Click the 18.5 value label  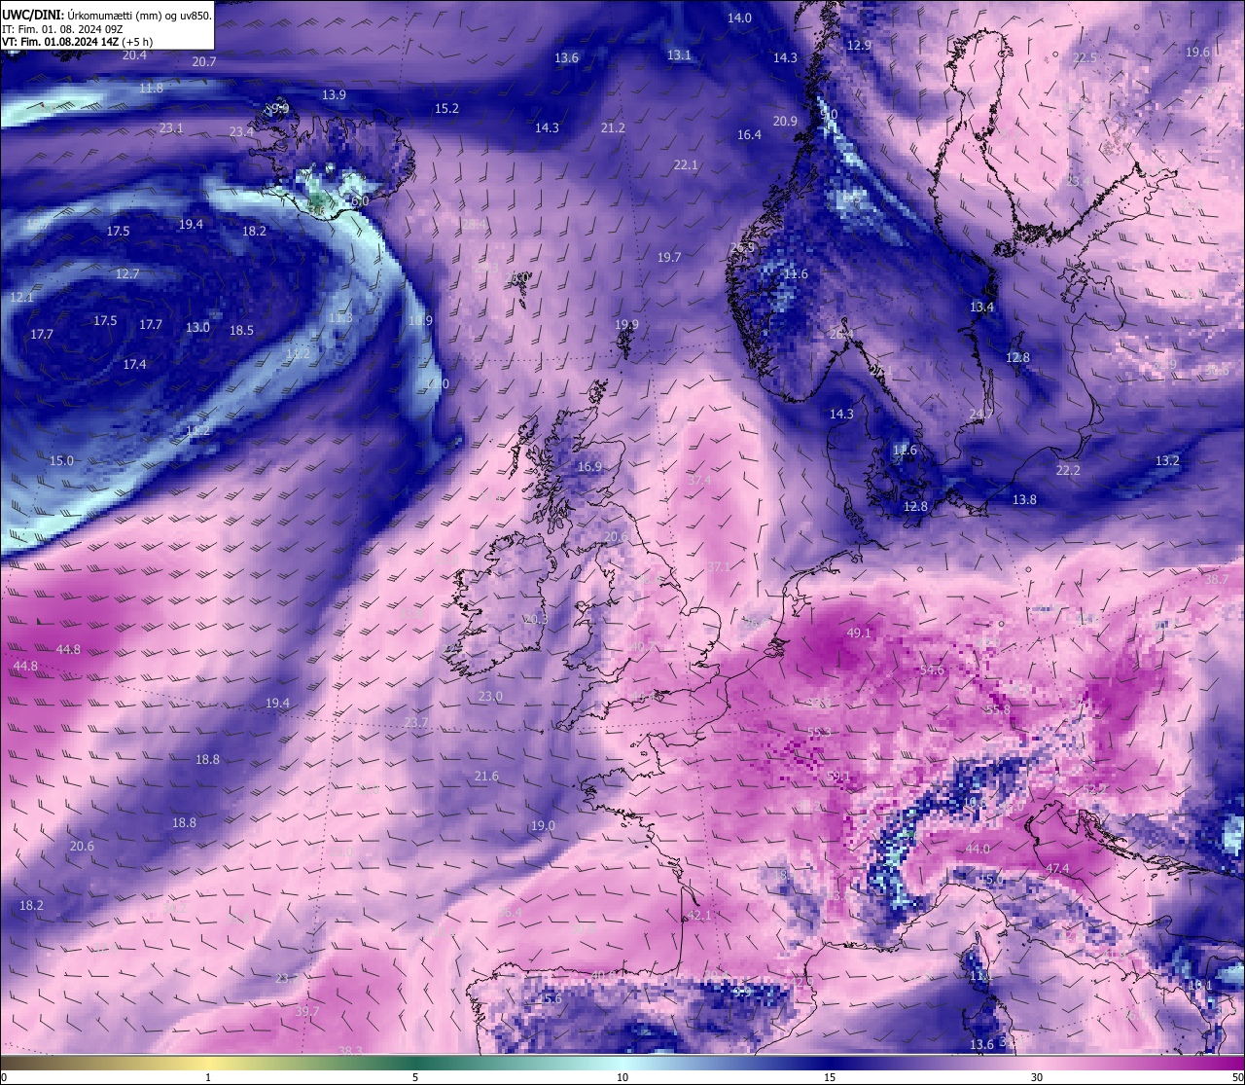click(x=241, y=331)
